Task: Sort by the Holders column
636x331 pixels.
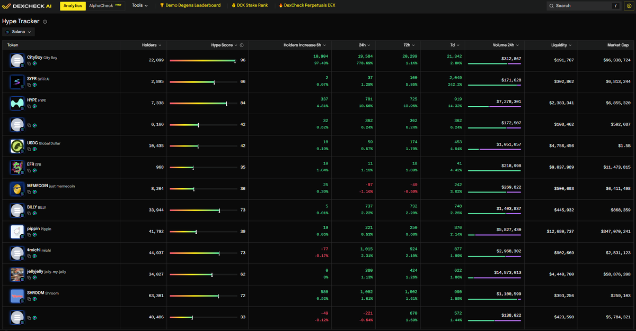Action: (x=152, y=45)
